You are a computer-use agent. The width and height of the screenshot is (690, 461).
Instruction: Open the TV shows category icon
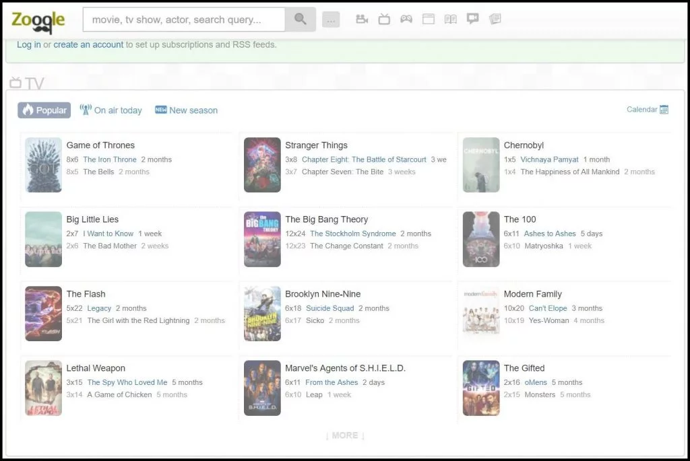384,20
